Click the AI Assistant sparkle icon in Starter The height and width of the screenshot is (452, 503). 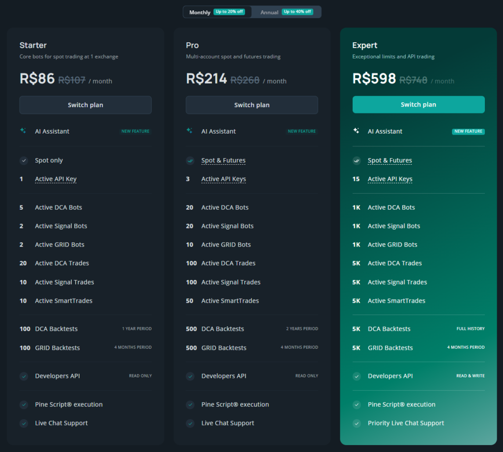23,131
